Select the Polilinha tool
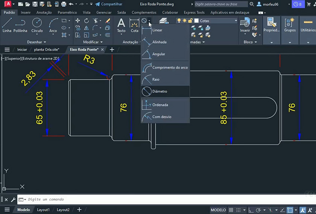Screen dimensions: 316x214 pyautogui.click(x=21, y=25)
